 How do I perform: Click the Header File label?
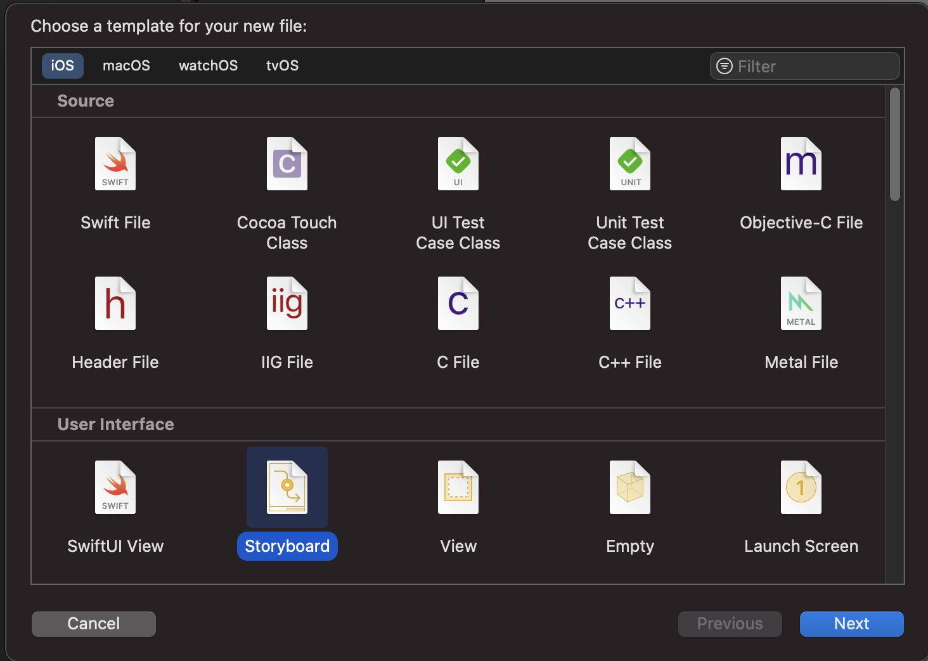115,362
